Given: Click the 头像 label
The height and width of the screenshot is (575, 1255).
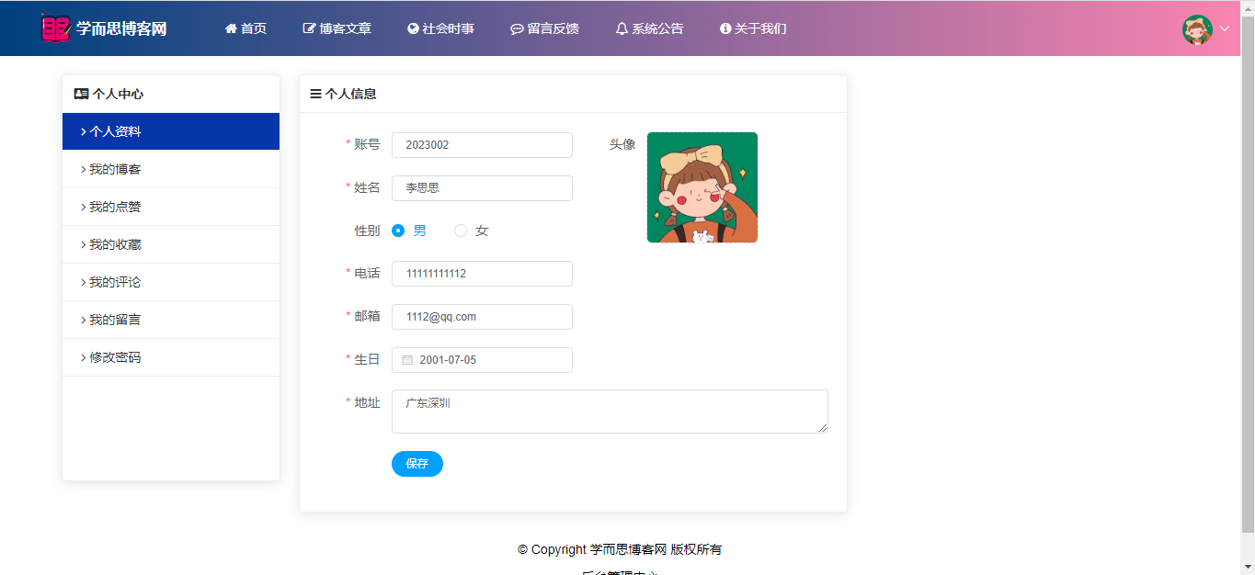Looking at the screenshot, I should (x=622, y=144).
